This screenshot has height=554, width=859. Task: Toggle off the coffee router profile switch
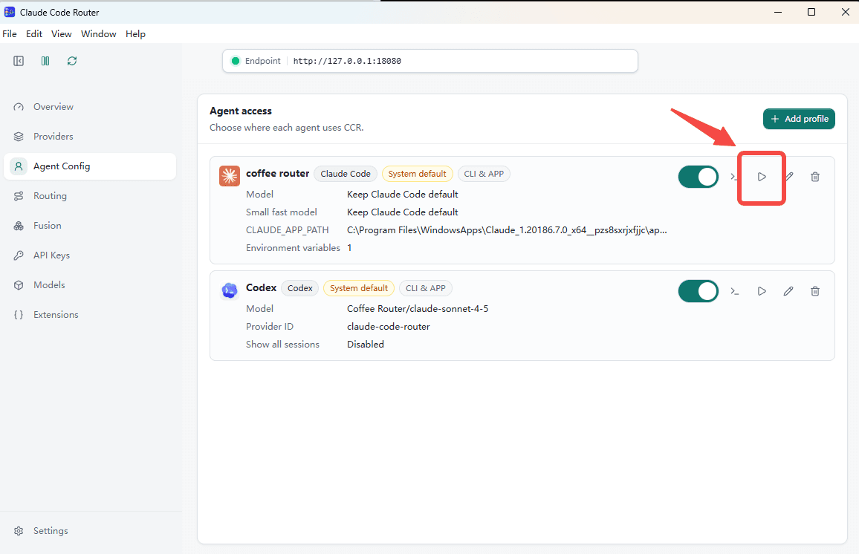click(x=698, y=177)
